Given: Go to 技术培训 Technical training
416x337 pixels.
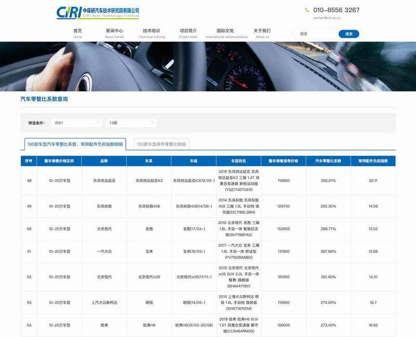Looking at the screenshot, I should tap(152, 33).
